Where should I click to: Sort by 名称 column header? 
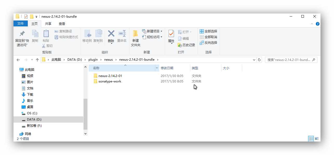(122, 68)
